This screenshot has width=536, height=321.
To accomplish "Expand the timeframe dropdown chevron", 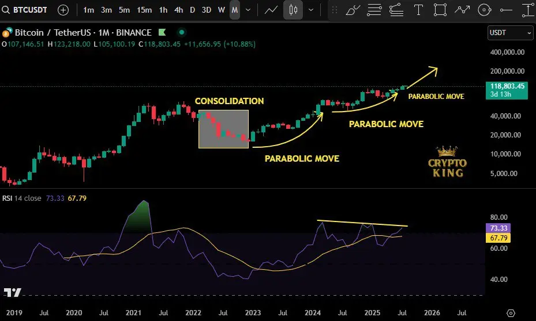I will [x=248, y=10].
